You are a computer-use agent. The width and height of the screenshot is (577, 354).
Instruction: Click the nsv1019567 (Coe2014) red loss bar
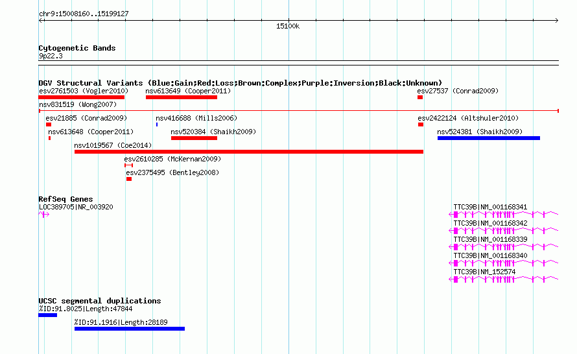[x=249, y=152]
